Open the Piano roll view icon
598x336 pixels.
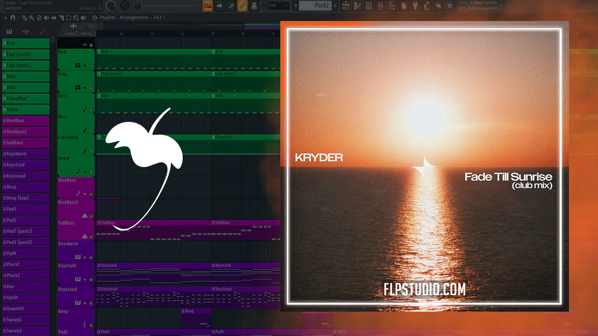[x=357, y=6]
